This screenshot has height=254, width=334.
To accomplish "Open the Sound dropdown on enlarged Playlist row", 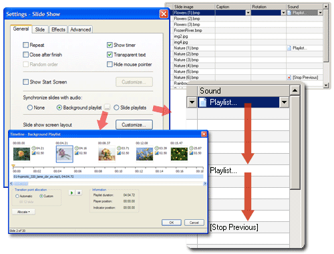I will pos(284,102).
